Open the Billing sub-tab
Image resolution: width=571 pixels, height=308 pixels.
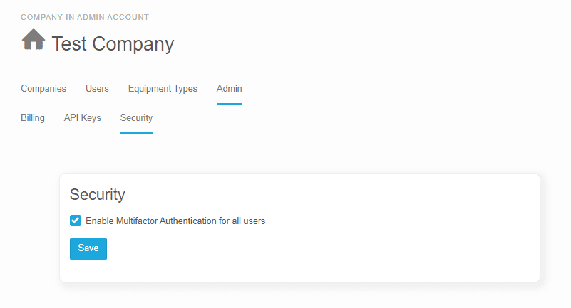click(x=33, y=117)
